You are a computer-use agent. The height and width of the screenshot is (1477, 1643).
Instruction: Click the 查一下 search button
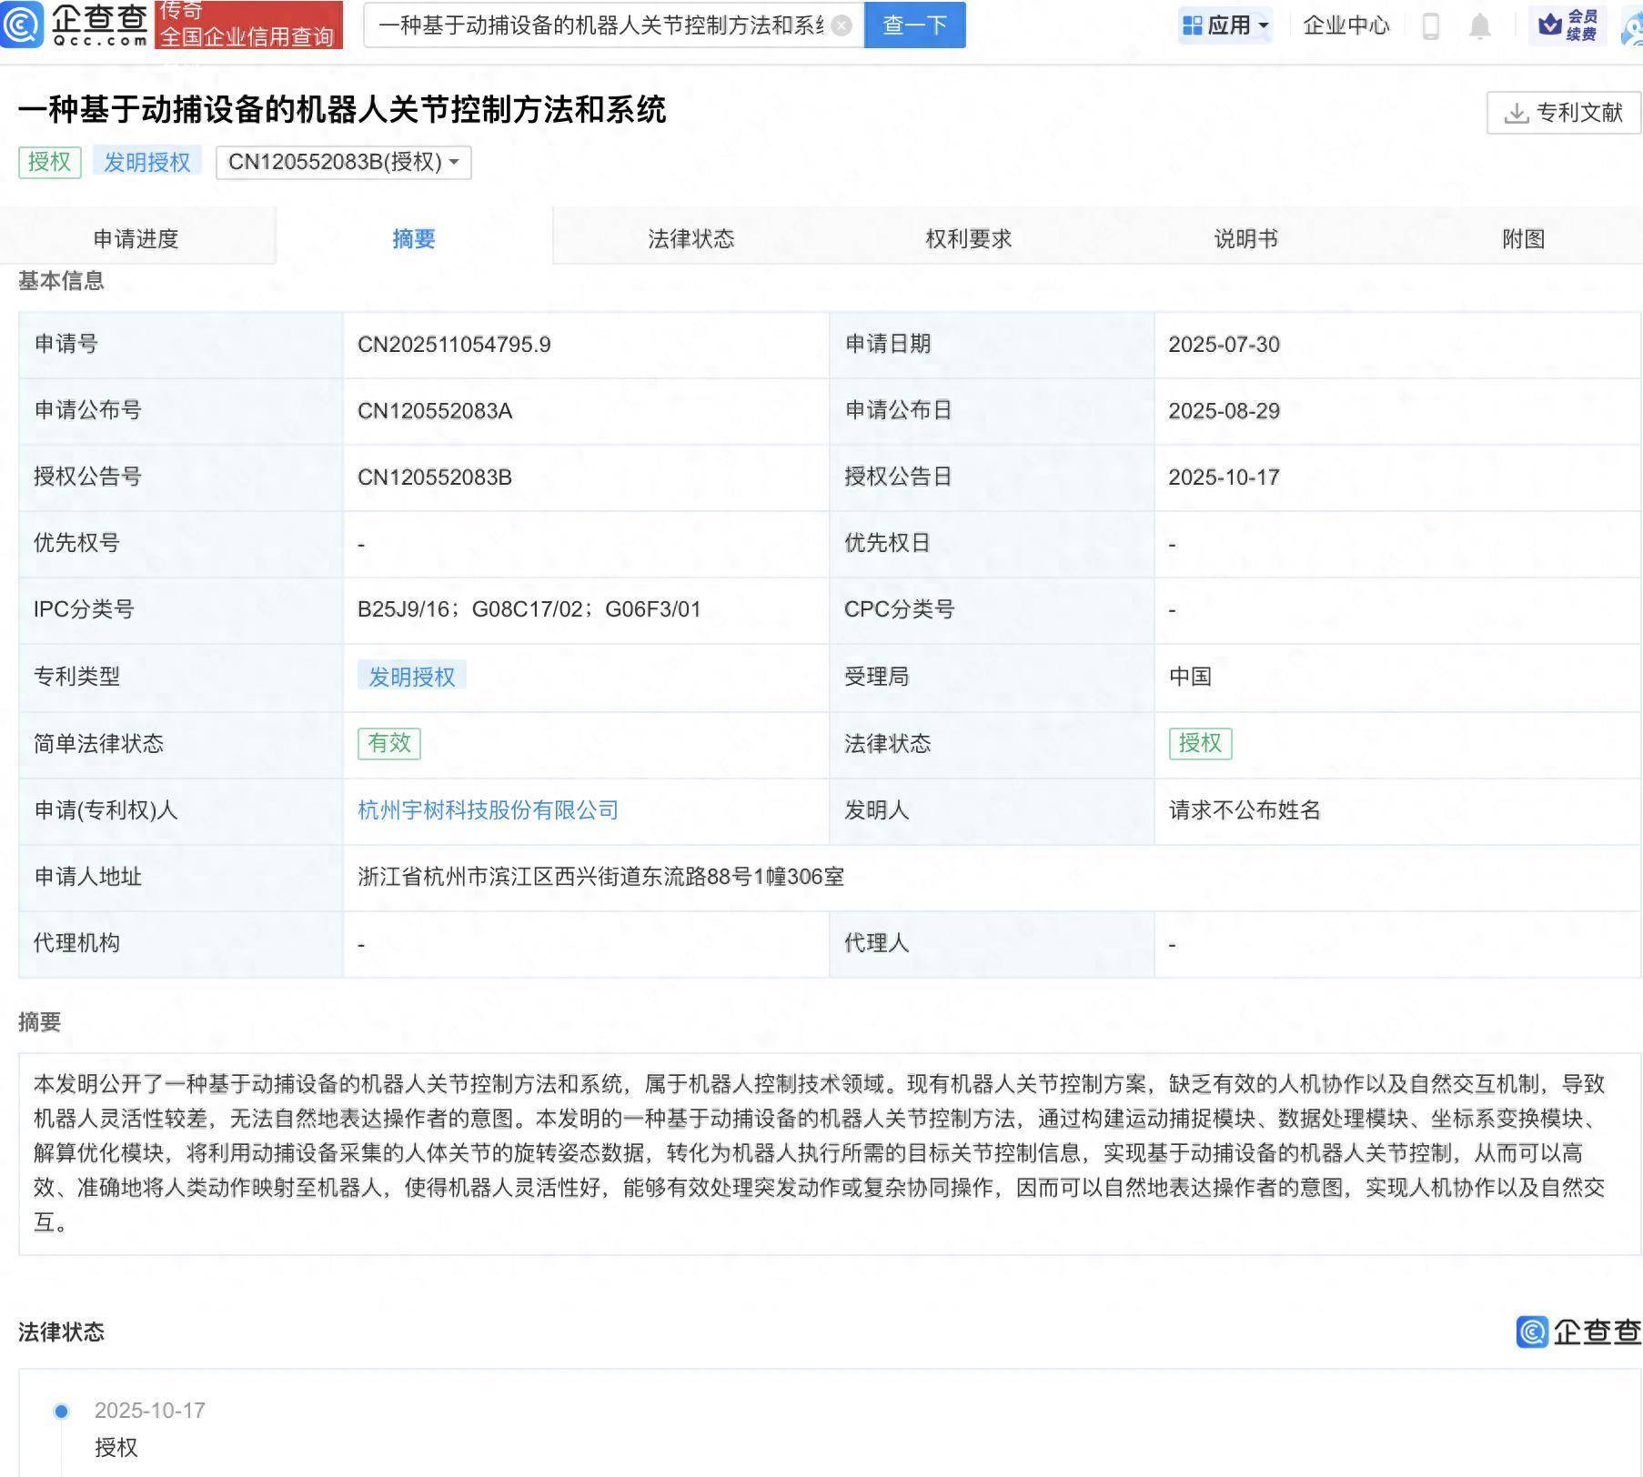point(913,25)
